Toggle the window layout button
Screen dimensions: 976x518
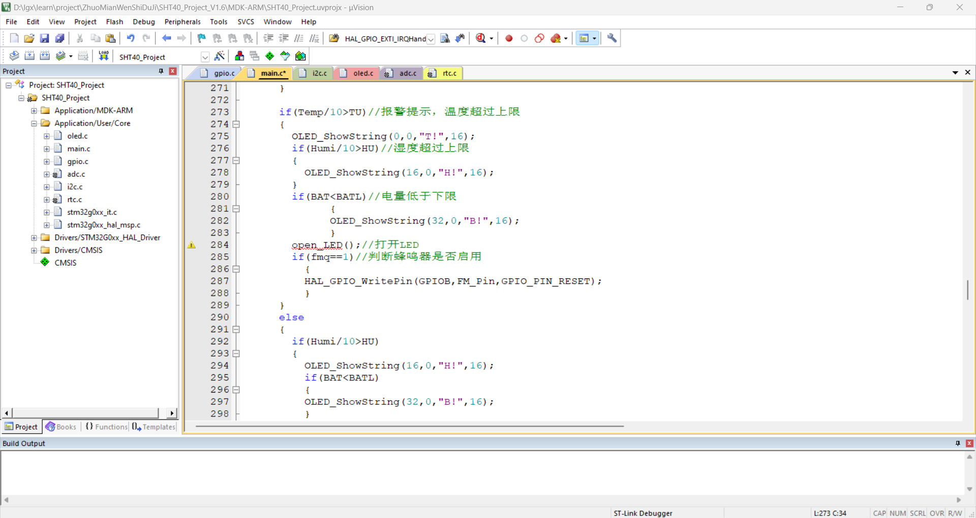[584, 38]
